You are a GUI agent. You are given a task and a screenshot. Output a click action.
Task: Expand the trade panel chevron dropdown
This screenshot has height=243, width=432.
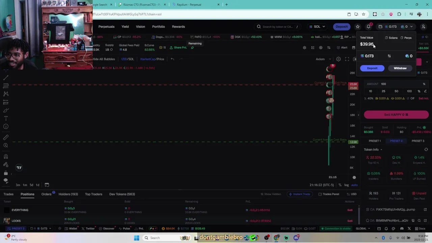[427, 62]
